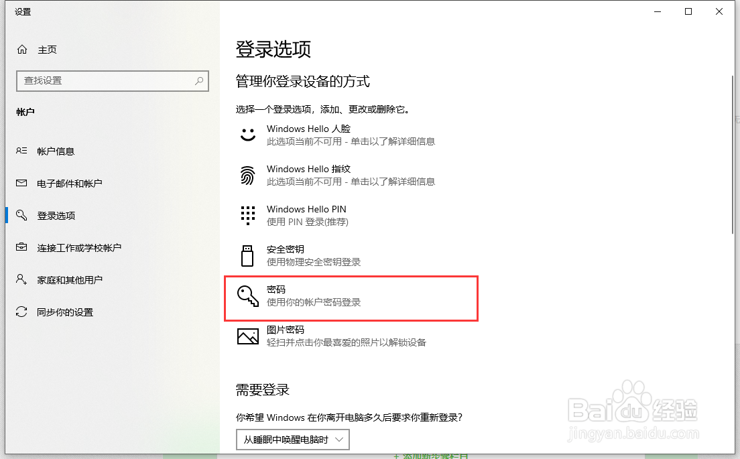Click the 安全密钥 USB key icon
This screenshot has width=740, height=459.
coord(247,255)
